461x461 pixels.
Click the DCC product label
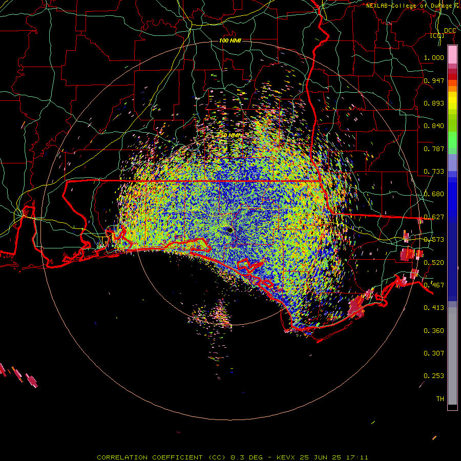(x=450, y=31)
